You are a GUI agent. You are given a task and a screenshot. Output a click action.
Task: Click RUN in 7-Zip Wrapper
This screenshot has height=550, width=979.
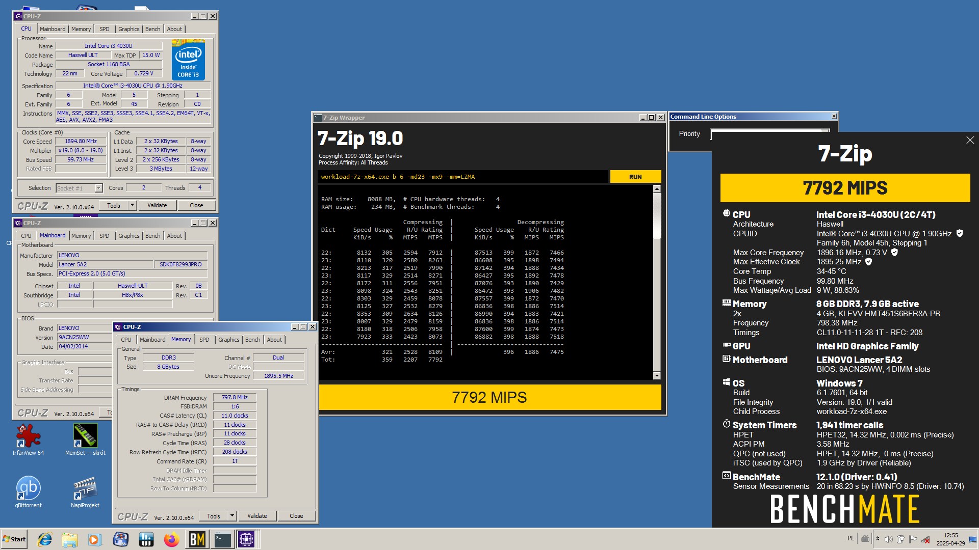coord(635,177)
